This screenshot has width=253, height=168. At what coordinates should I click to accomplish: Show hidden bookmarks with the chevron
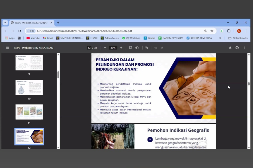[x=220, y=38]
